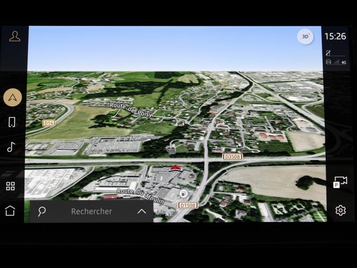Open the apps grid icon
Screen dimensions: 357x268
[x=10, y=186]
